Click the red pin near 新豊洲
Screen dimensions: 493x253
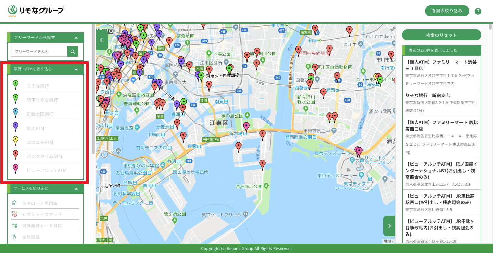pyautogui.click(x=177, y=124)
